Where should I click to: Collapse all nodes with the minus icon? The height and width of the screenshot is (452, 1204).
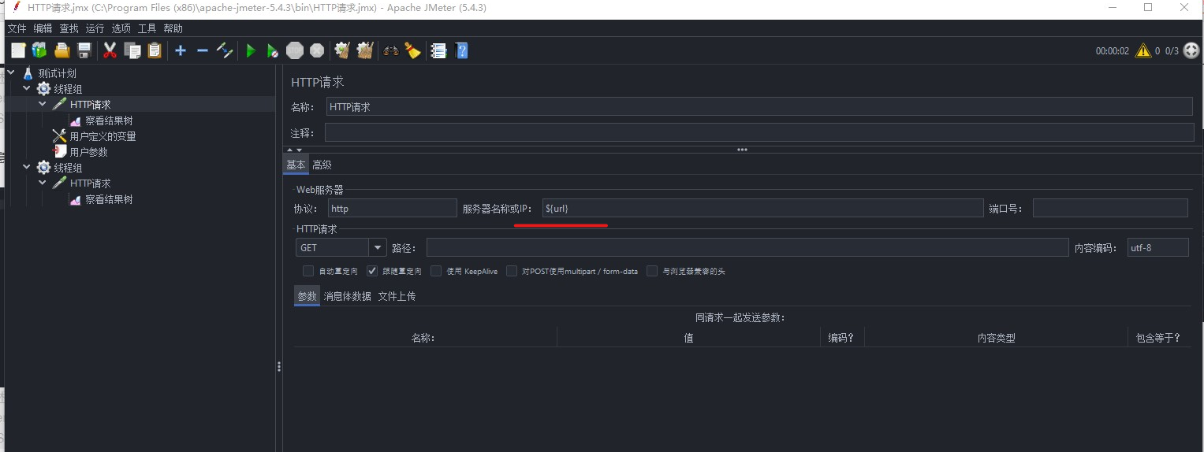[x=203, y=50]
